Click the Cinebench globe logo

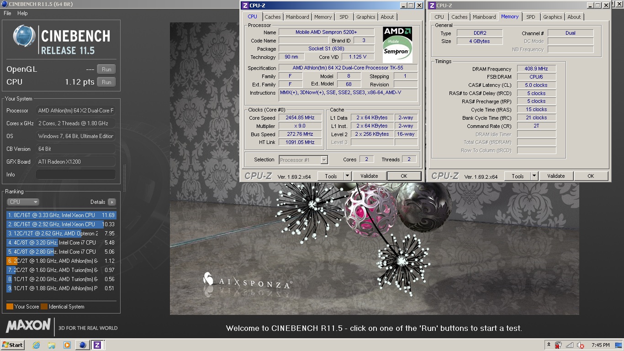pyautogui.click(x=24, y=36)
